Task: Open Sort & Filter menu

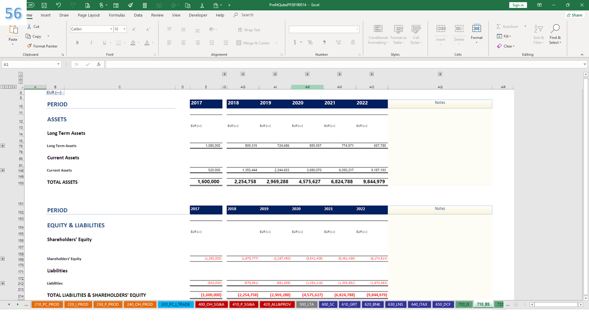Action: (539, 34)
